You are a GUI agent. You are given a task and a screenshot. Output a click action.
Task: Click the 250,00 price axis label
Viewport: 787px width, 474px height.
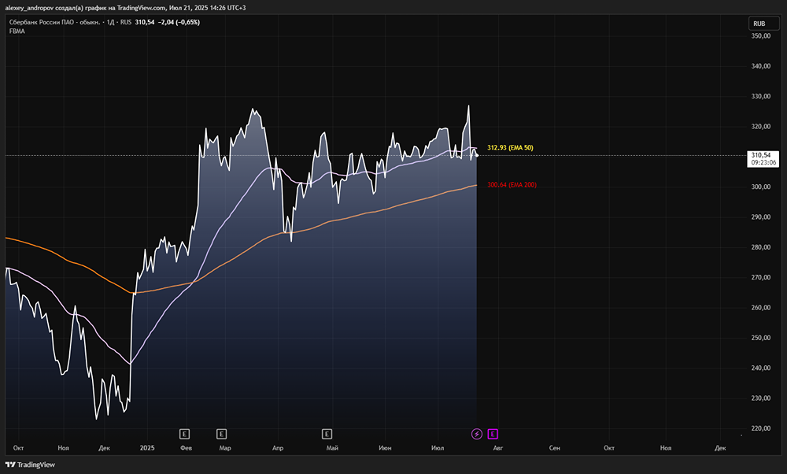[x=760, y=338]
